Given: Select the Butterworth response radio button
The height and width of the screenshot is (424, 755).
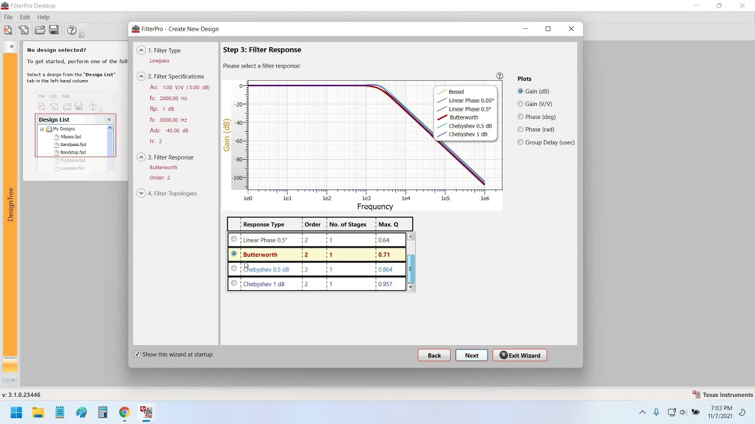Looking at the screenshot, I should [x=234, y=254].
